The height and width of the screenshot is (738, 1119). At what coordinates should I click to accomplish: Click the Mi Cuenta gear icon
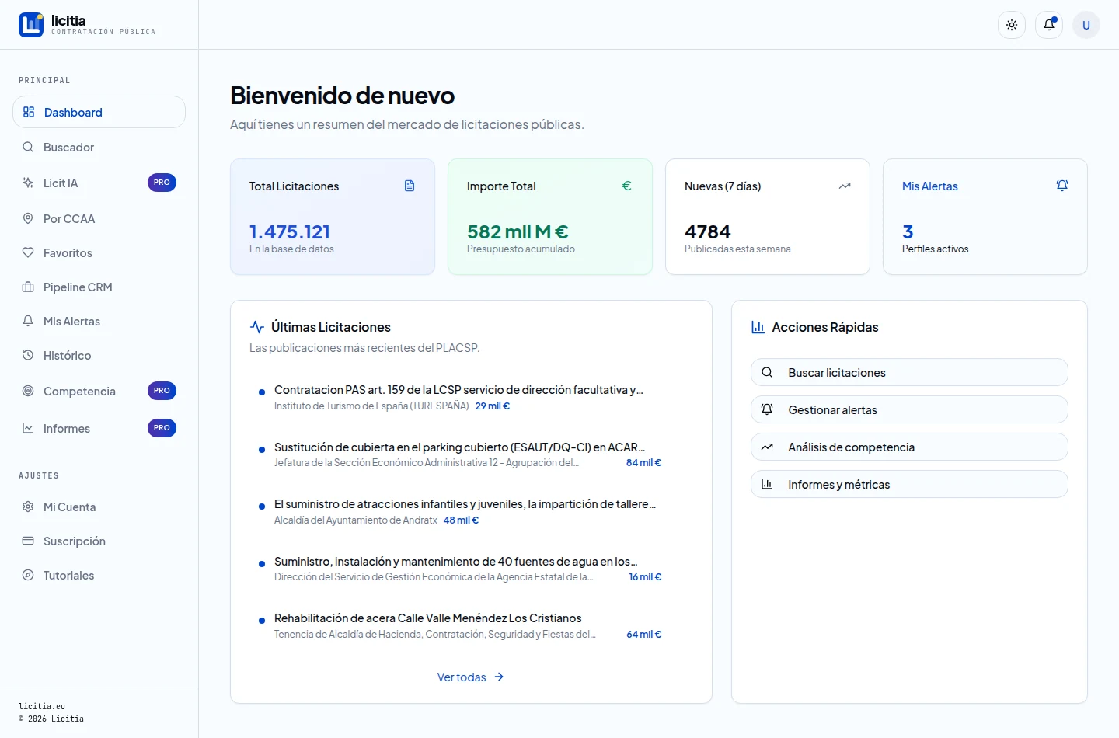click(28, 507)
